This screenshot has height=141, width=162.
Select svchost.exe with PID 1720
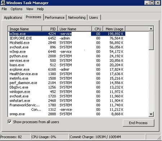click(x=67, y=96)
